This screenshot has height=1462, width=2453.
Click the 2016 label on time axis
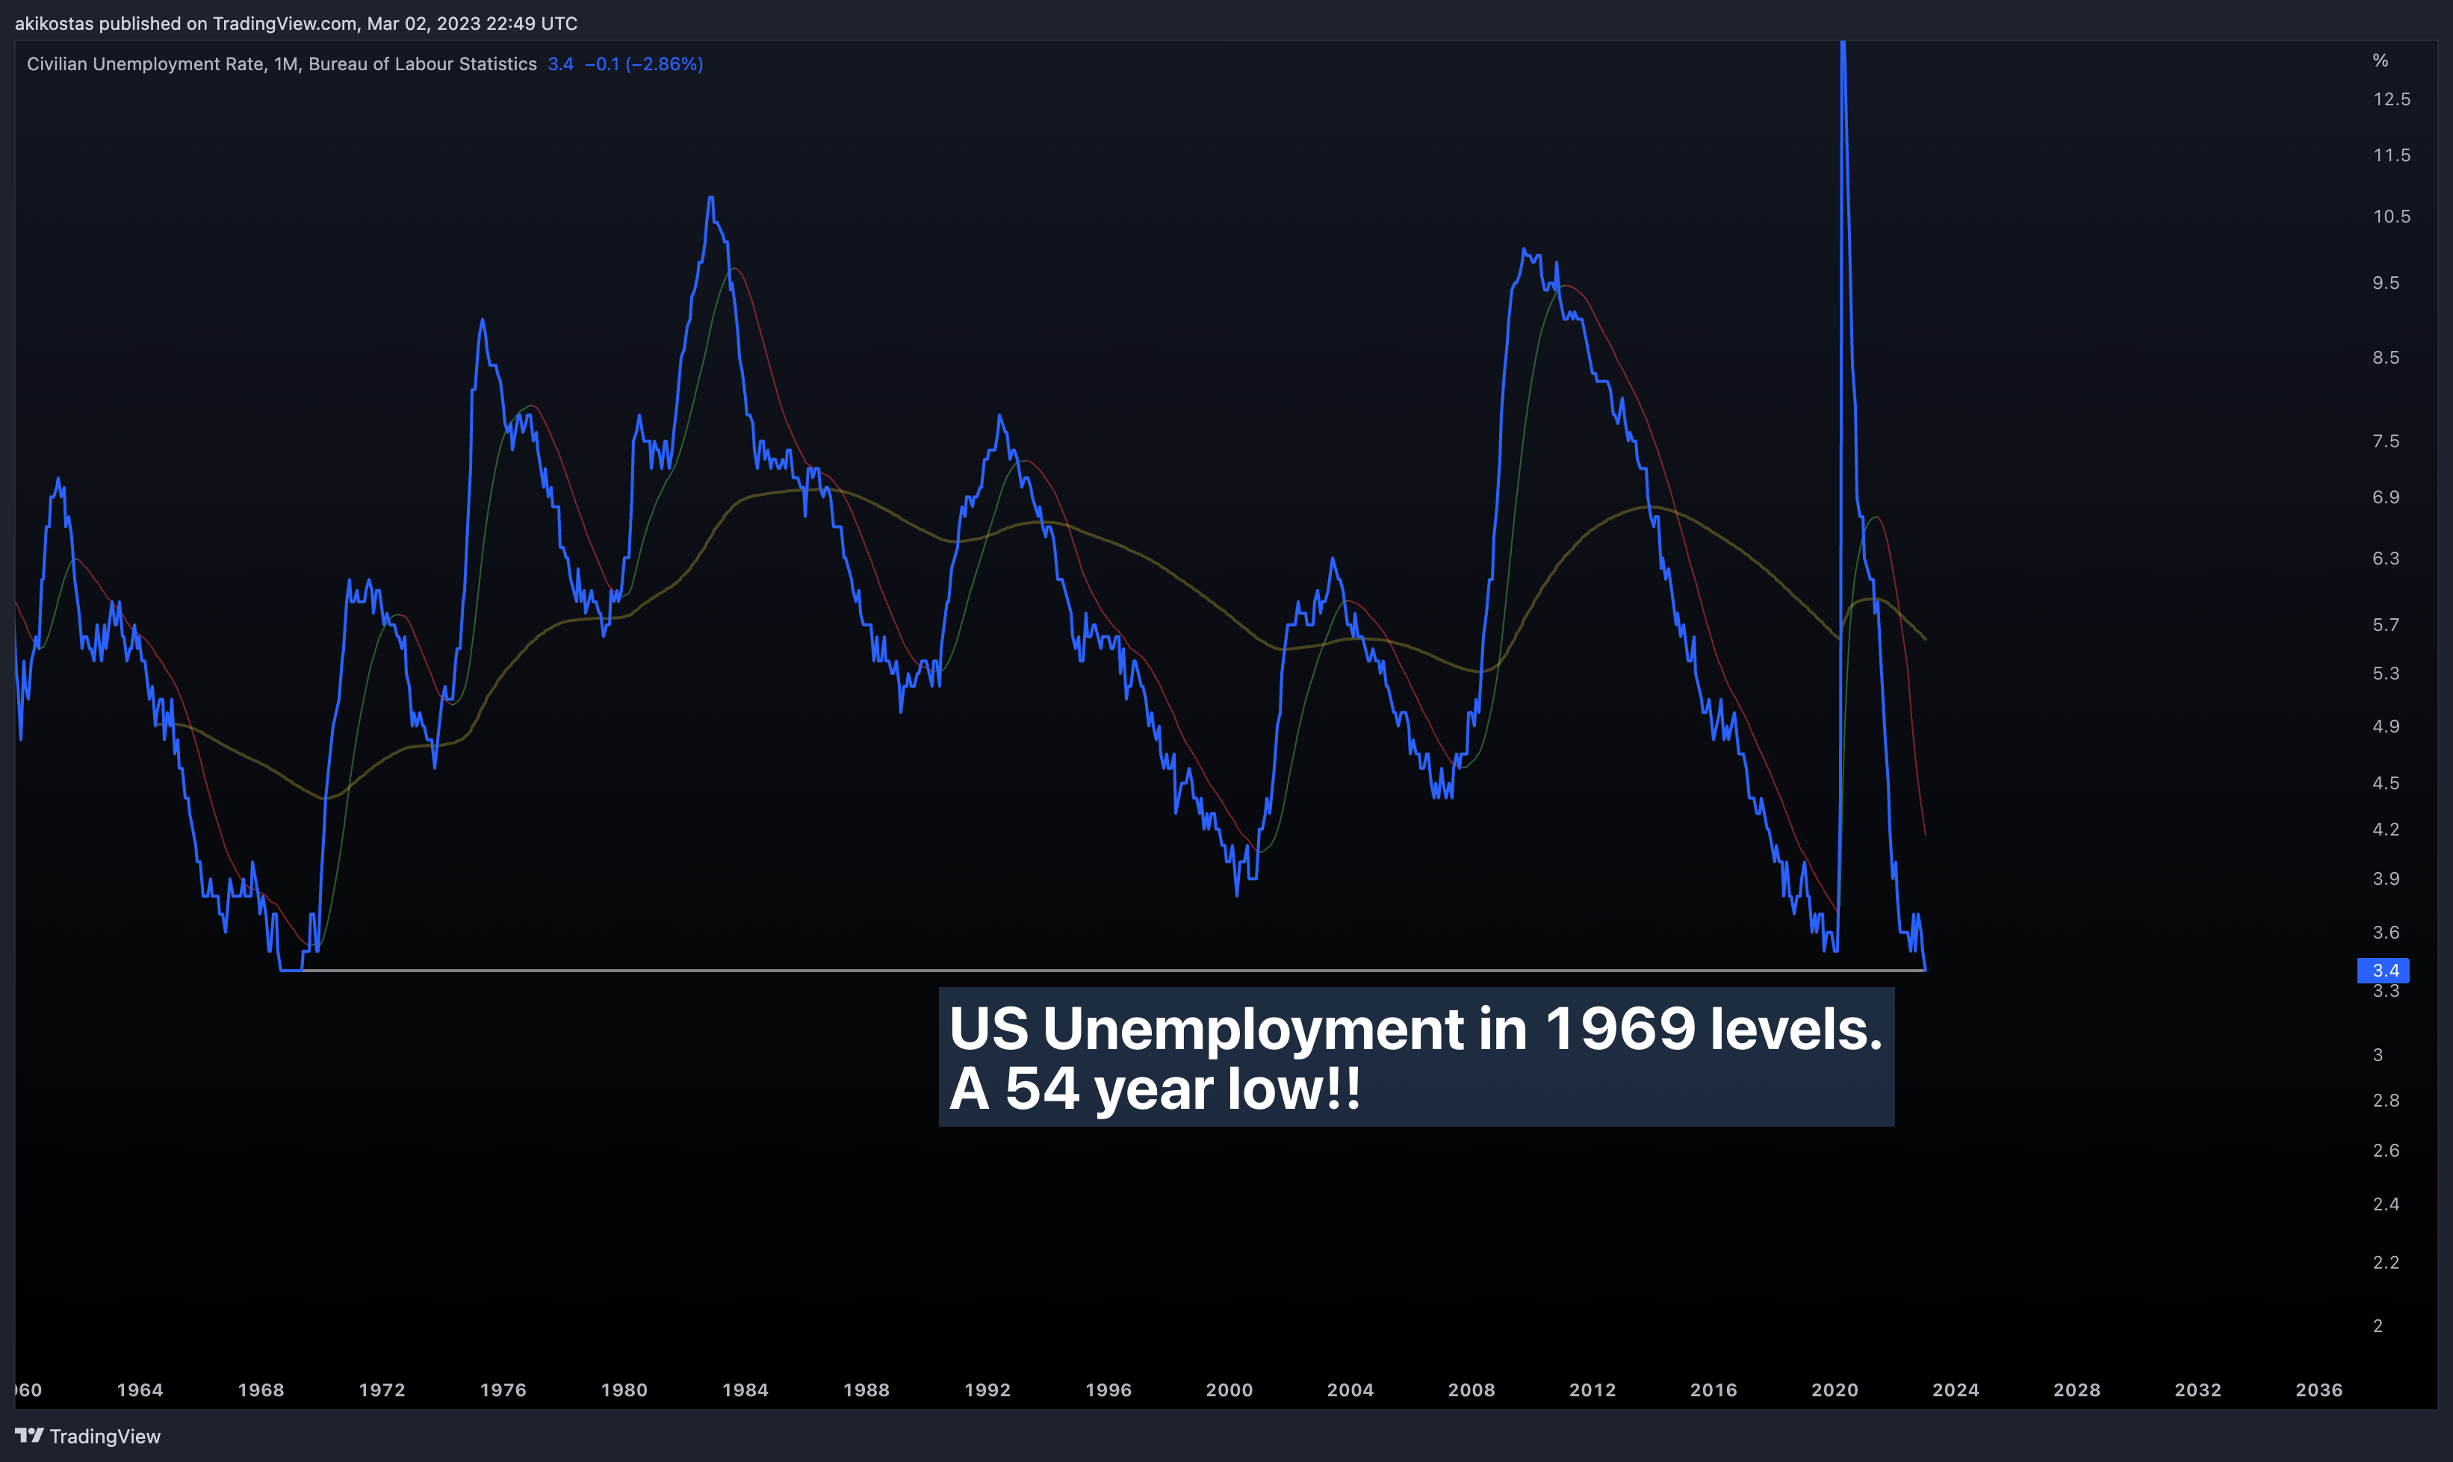coord(1714,1390)
